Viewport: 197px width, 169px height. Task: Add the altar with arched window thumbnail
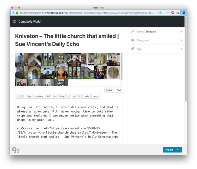click(61, 59)
